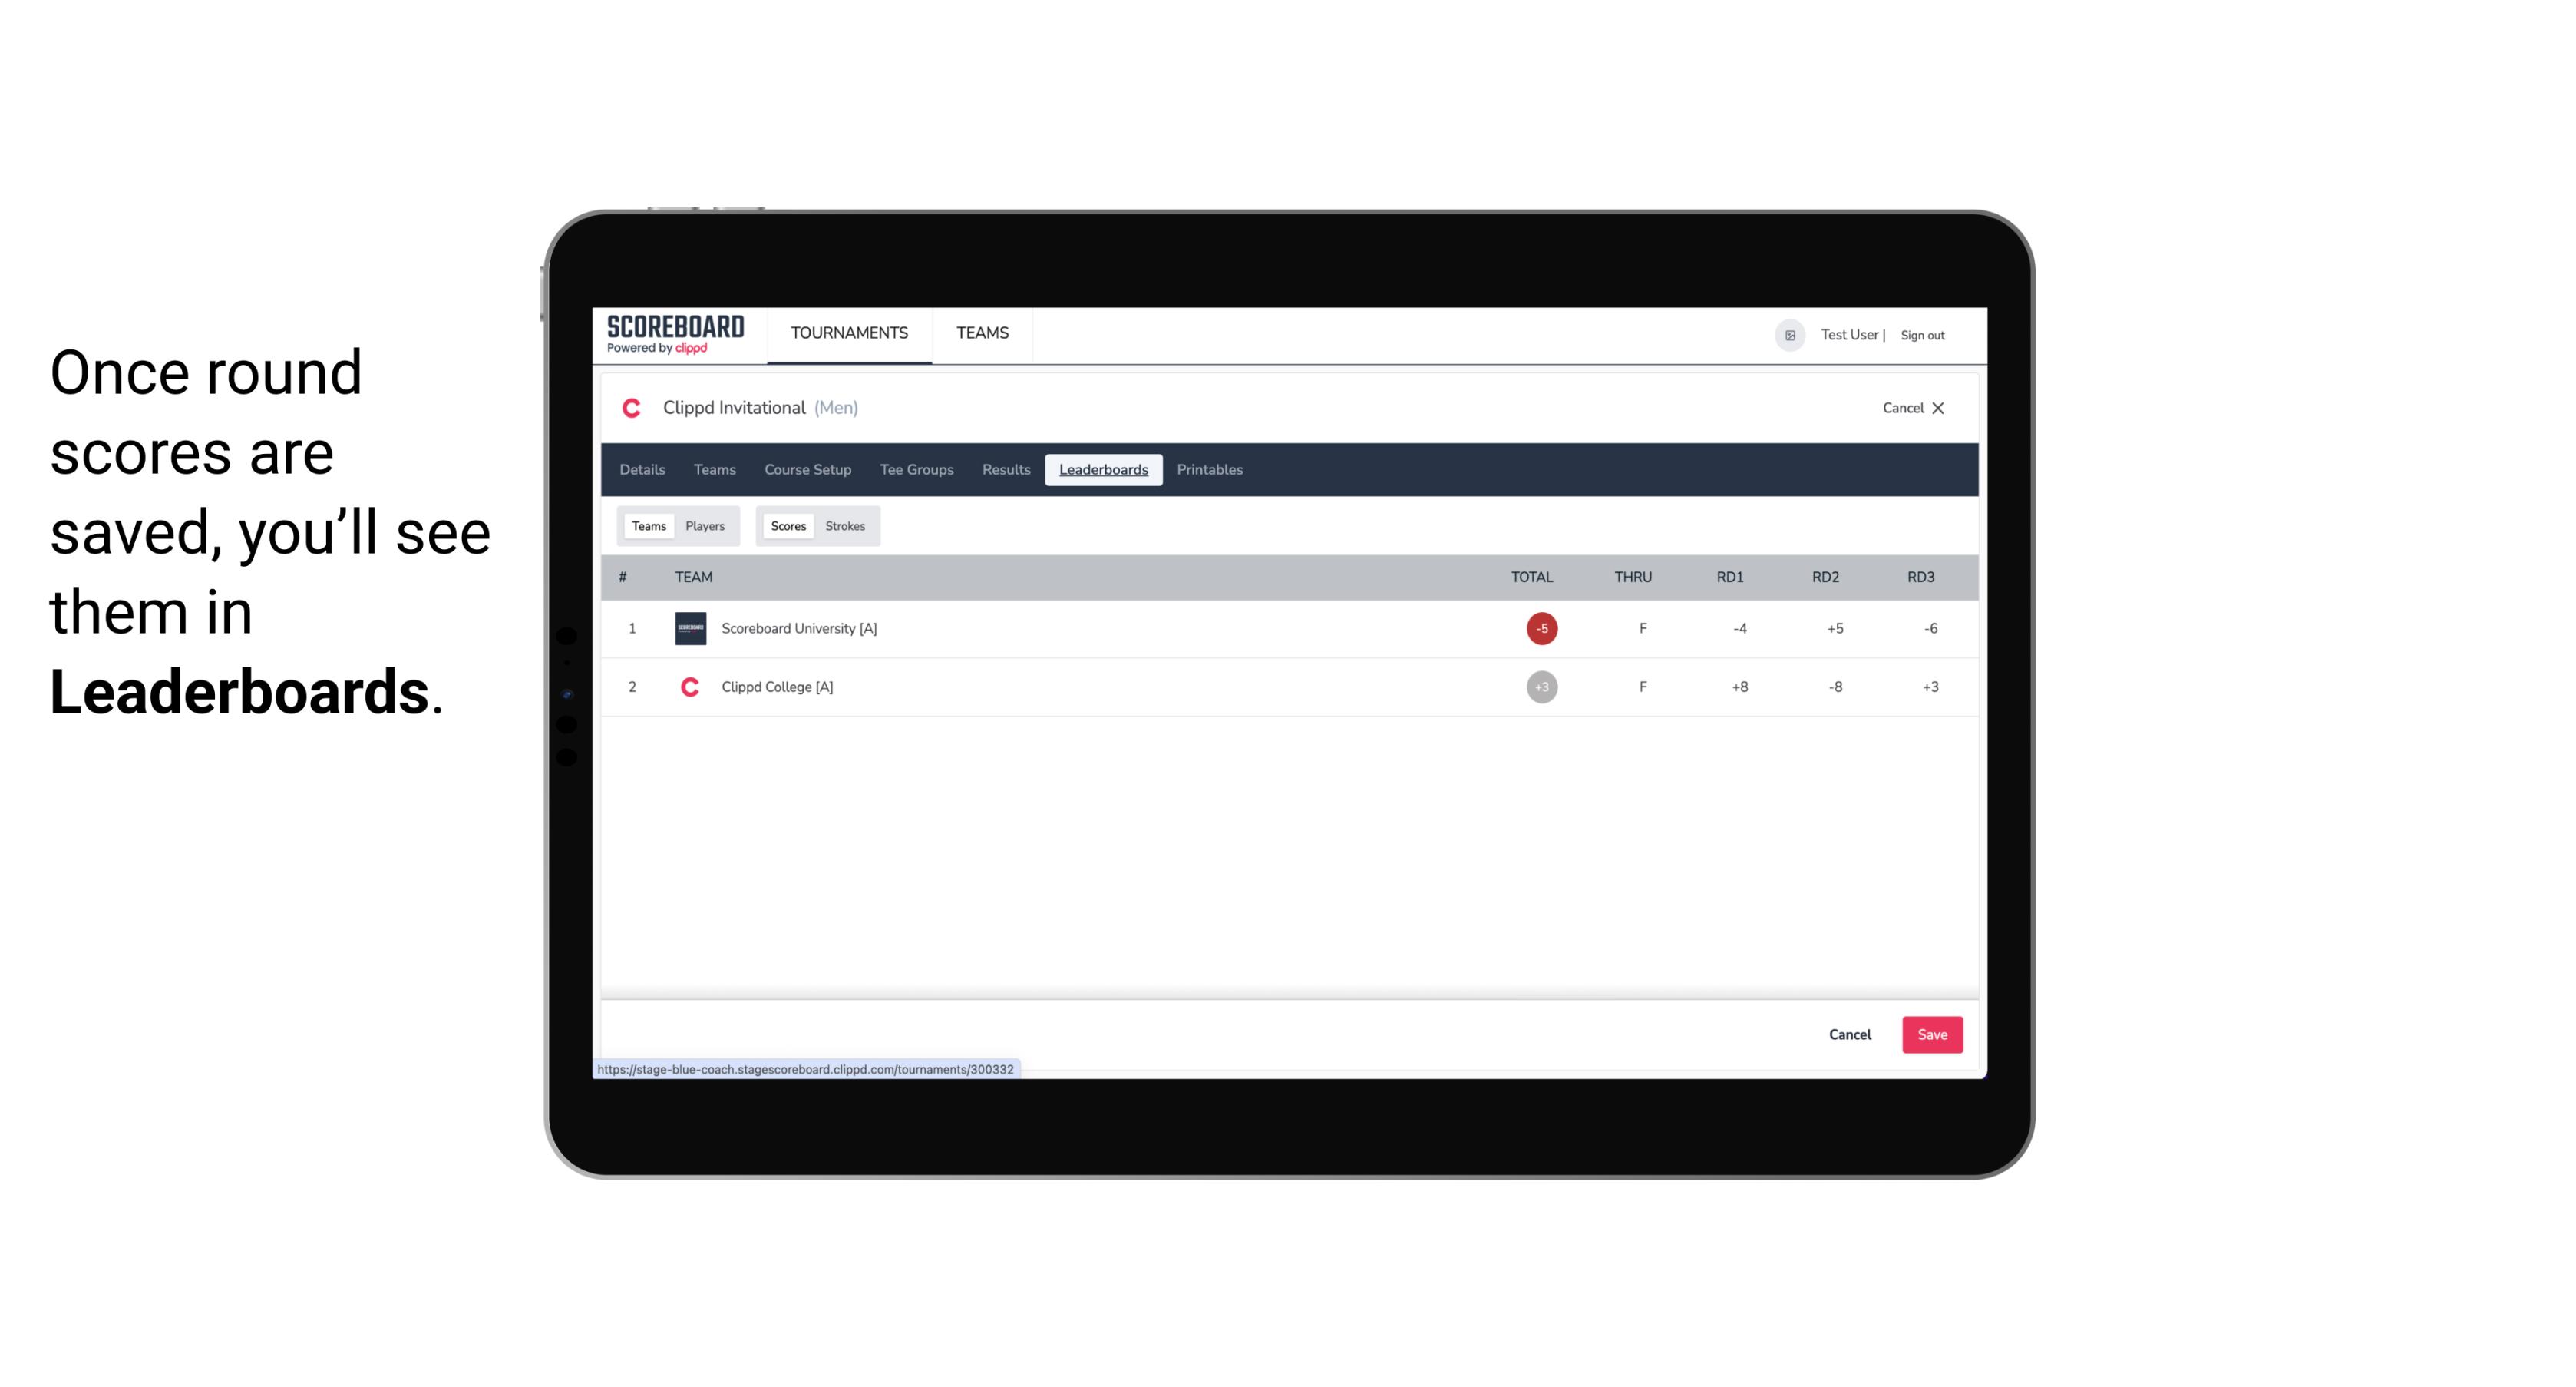Click the Save button
Image resolution: width=2576 pixels, height=1387 pixels.
pyautogui.click(x=1930, y=1034)
